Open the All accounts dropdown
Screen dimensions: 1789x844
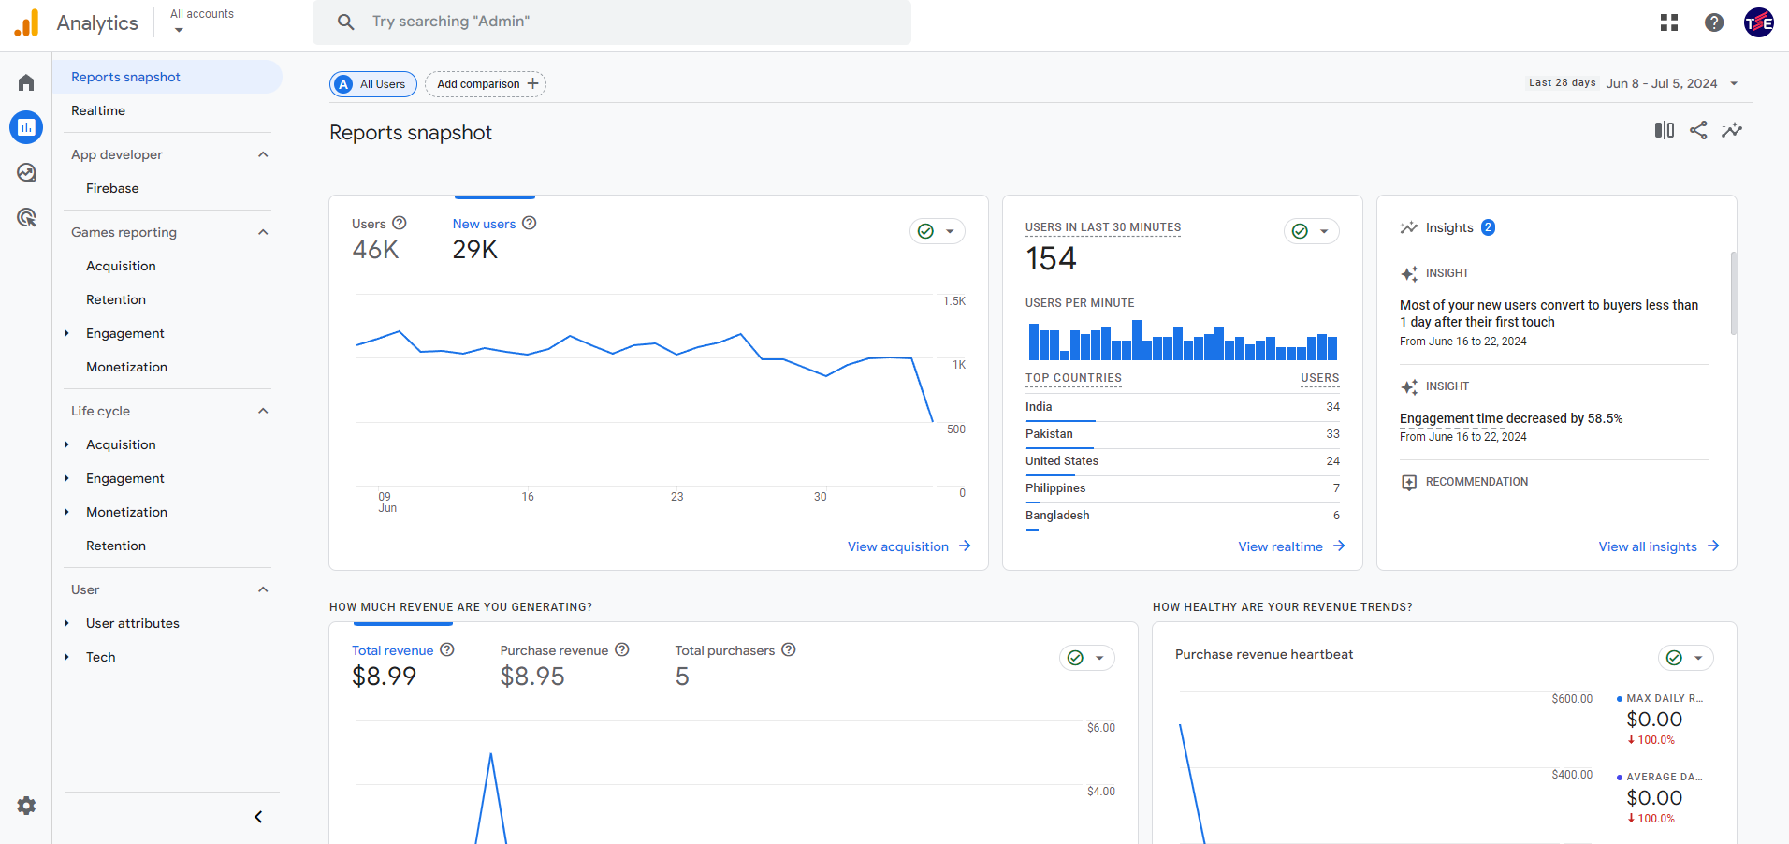pos(202,22)
